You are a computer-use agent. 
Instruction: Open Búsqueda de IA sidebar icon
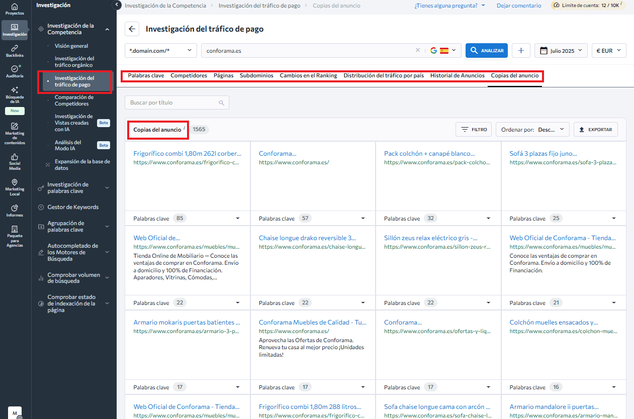click(x=14, y=94)
